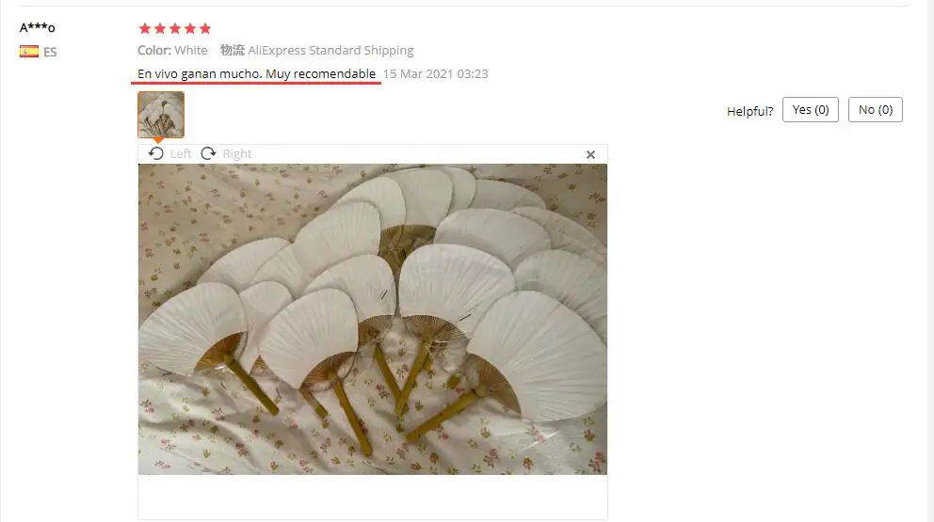Click the "Right" rotate text label
The image size is (934, 522).
(x=237, y=154)
